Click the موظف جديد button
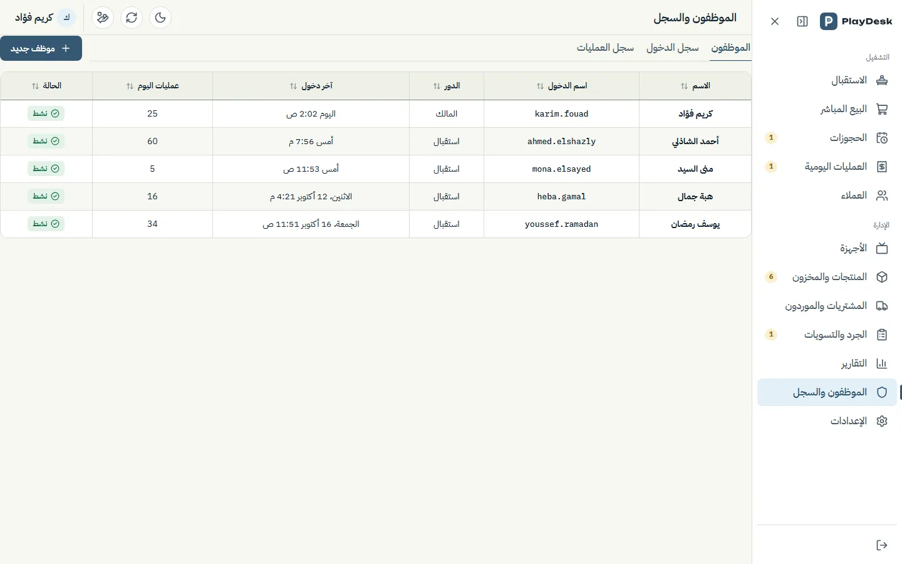902x564 pixels. [x=41, y=48]
